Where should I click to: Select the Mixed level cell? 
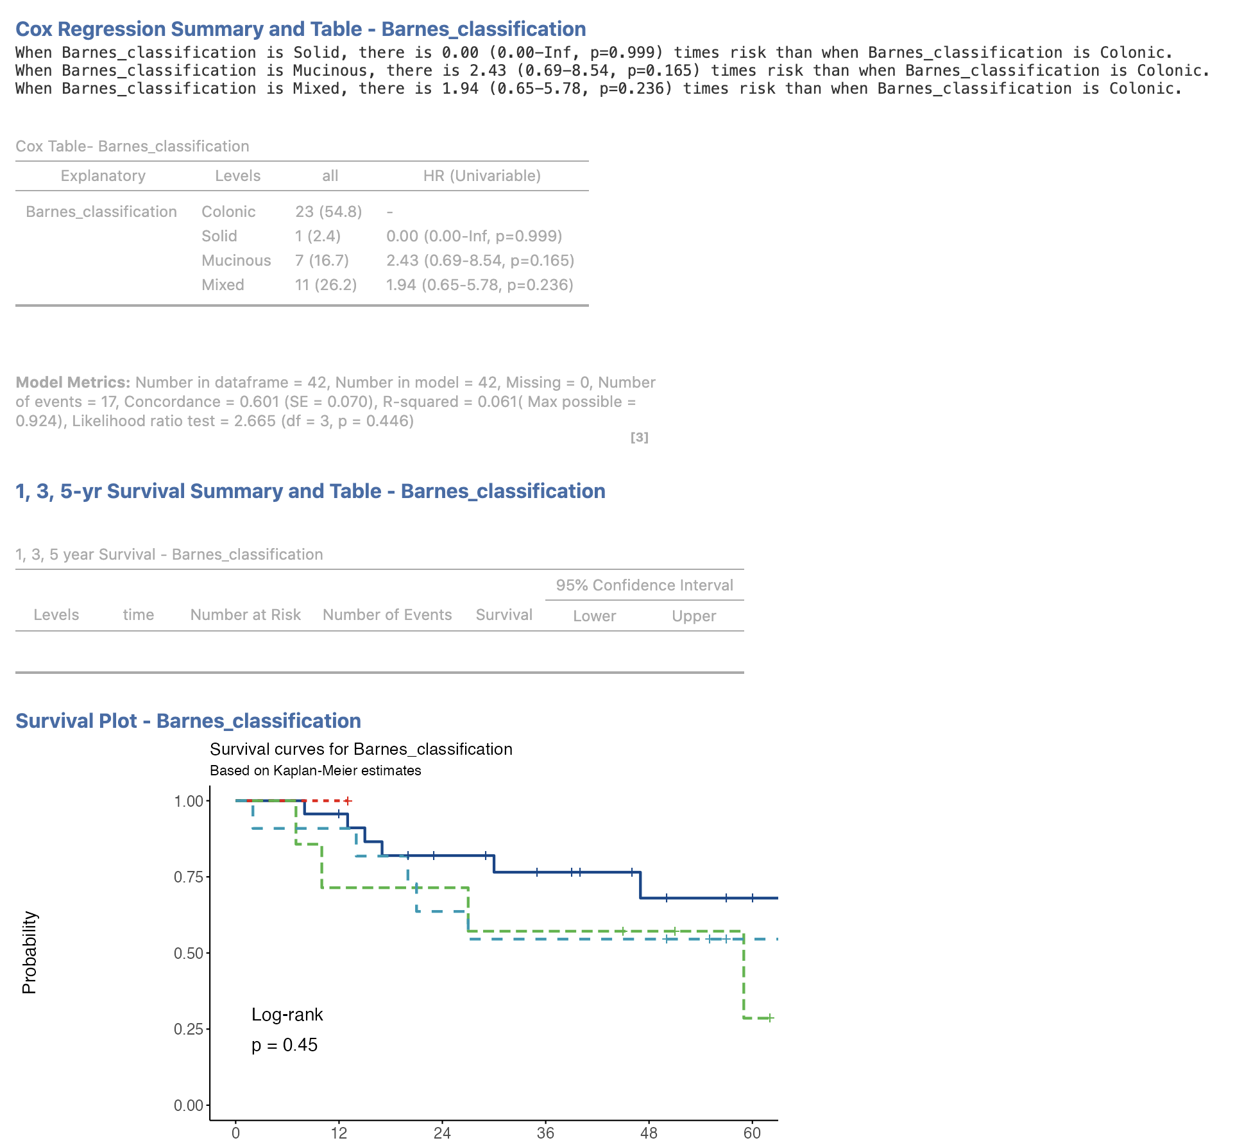pyautogui.click(x=223, y=285)
